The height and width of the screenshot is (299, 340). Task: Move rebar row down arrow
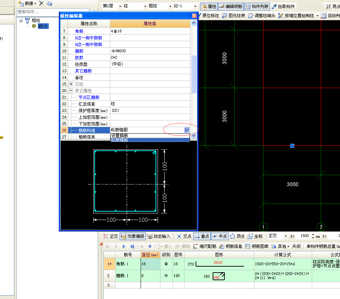150,246
